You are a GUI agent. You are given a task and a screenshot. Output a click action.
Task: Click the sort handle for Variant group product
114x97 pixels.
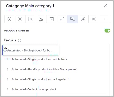coord(8,89)
